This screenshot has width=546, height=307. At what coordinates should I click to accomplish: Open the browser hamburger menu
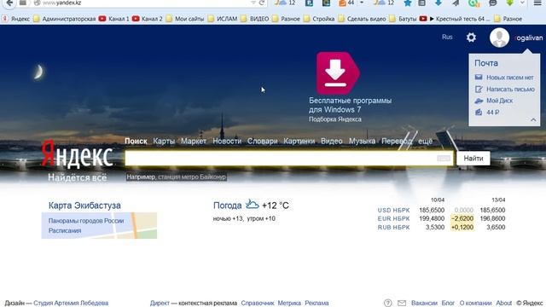537,3
